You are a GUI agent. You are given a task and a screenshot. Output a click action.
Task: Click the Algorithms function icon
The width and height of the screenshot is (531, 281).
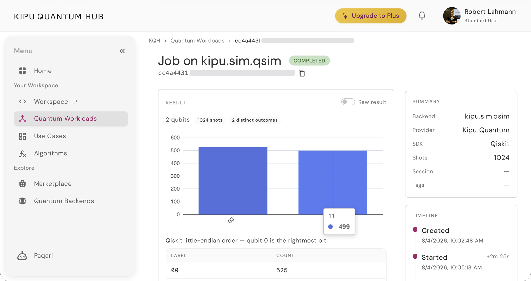(x=22, y=153)
